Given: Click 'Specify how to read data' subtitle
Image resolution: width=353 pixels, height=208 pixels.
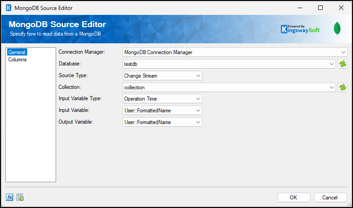Looking at the screenshot, I should tap(55, 34).
